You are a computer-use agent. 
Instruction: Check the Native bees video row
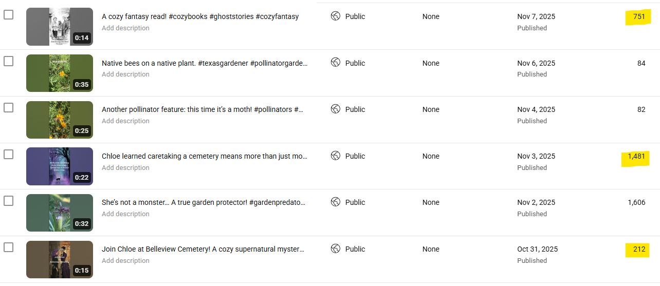9,62
